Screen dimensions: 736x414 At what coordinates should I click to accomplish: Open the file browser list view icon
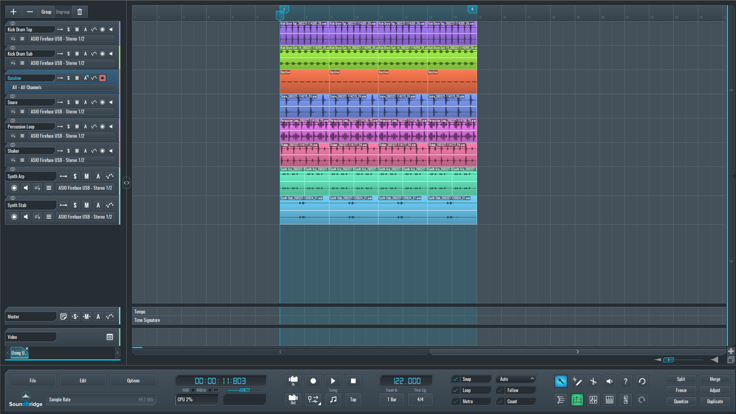pyautogui.click(x=561, y=400)
